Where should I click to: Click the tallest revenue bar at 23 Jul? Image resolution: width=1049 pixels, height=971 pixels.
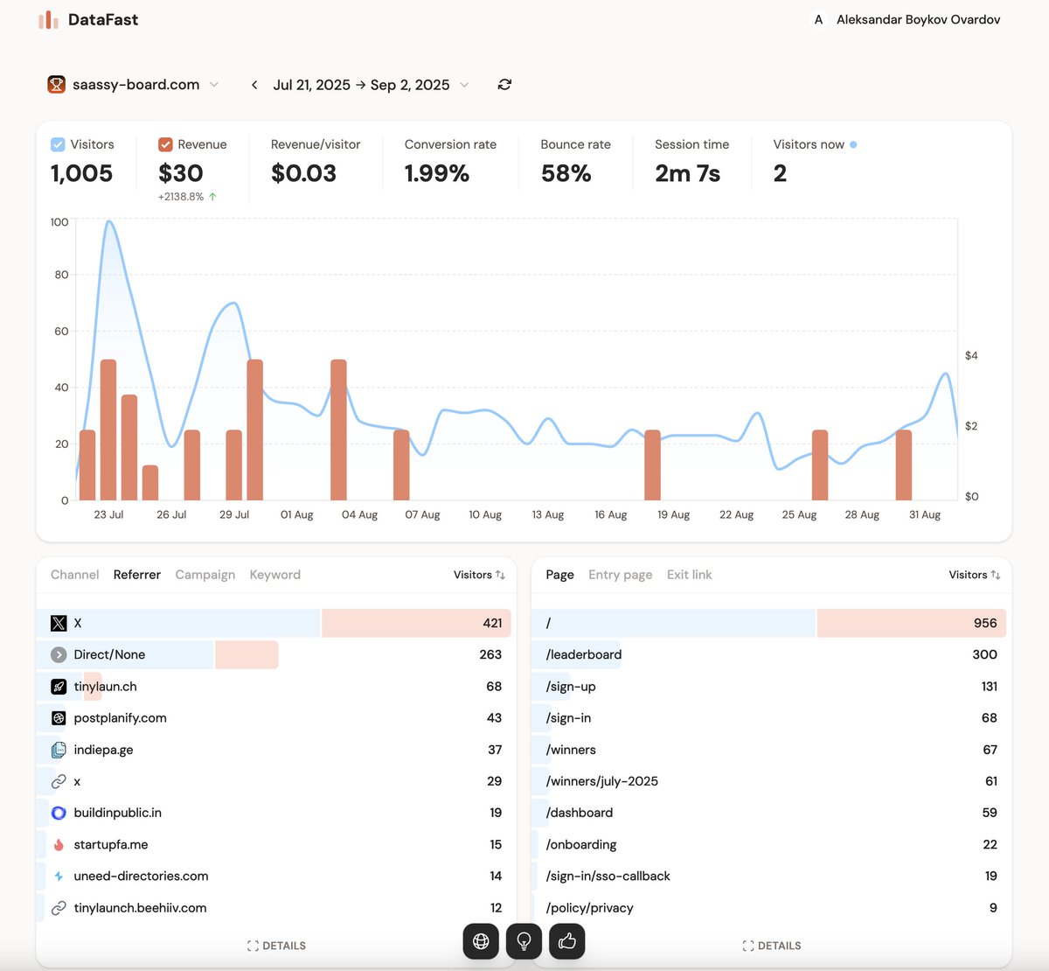pos(108,430)
